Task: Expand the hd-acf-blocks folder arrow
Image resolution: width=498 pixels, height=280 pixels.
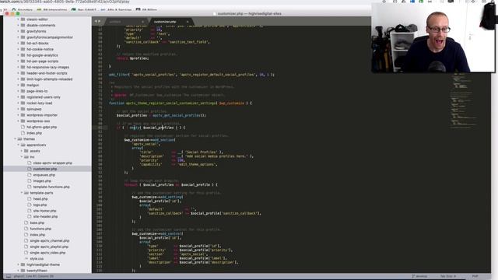Action: [19, 44]
